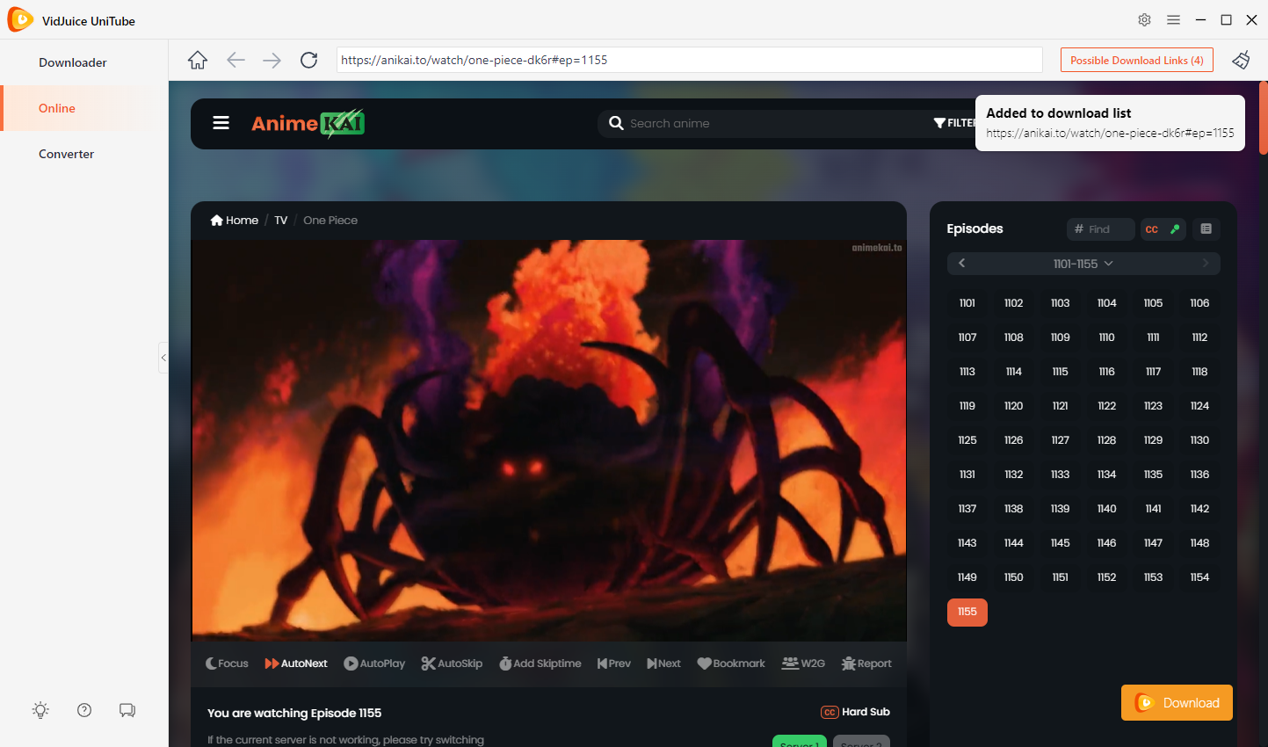Select episode 1154
This screenshot has width=1268, height=747.
pos(1199,577)
